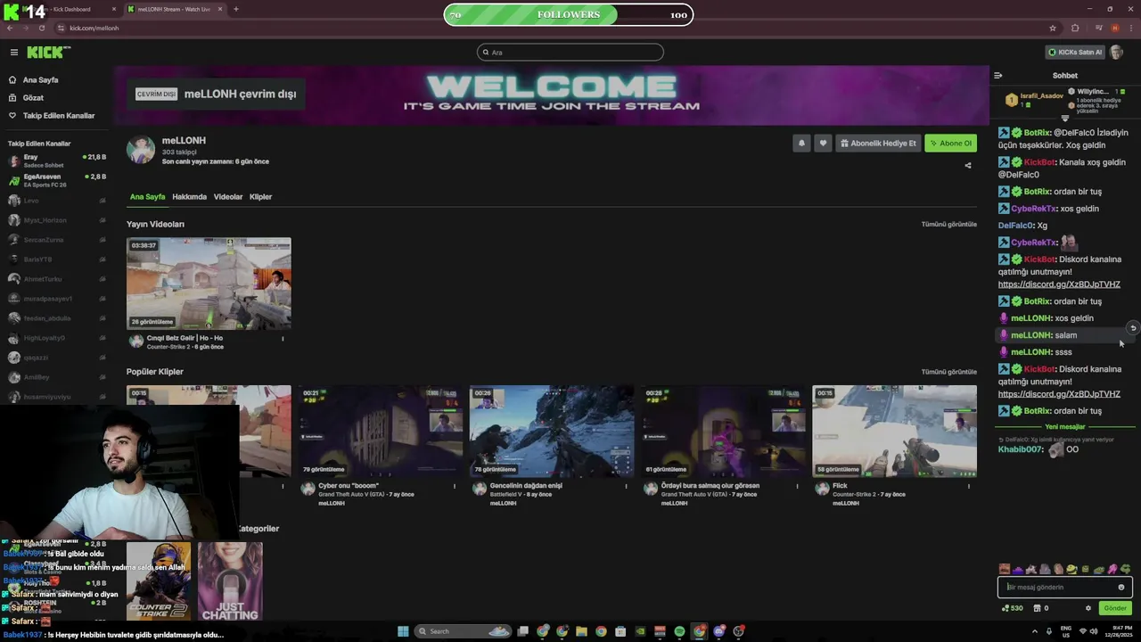Open three-dot menu for Cyber onu booom clip

point(455,486)
